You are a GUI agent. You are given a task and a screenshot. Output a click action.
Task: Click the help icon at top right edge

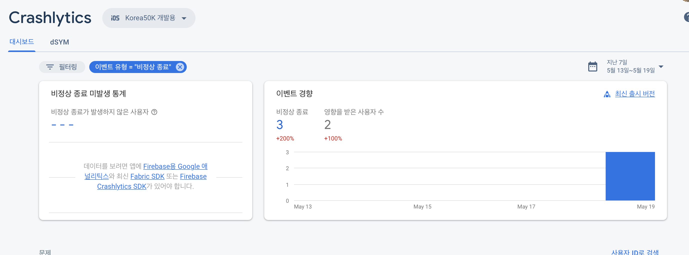686,17
